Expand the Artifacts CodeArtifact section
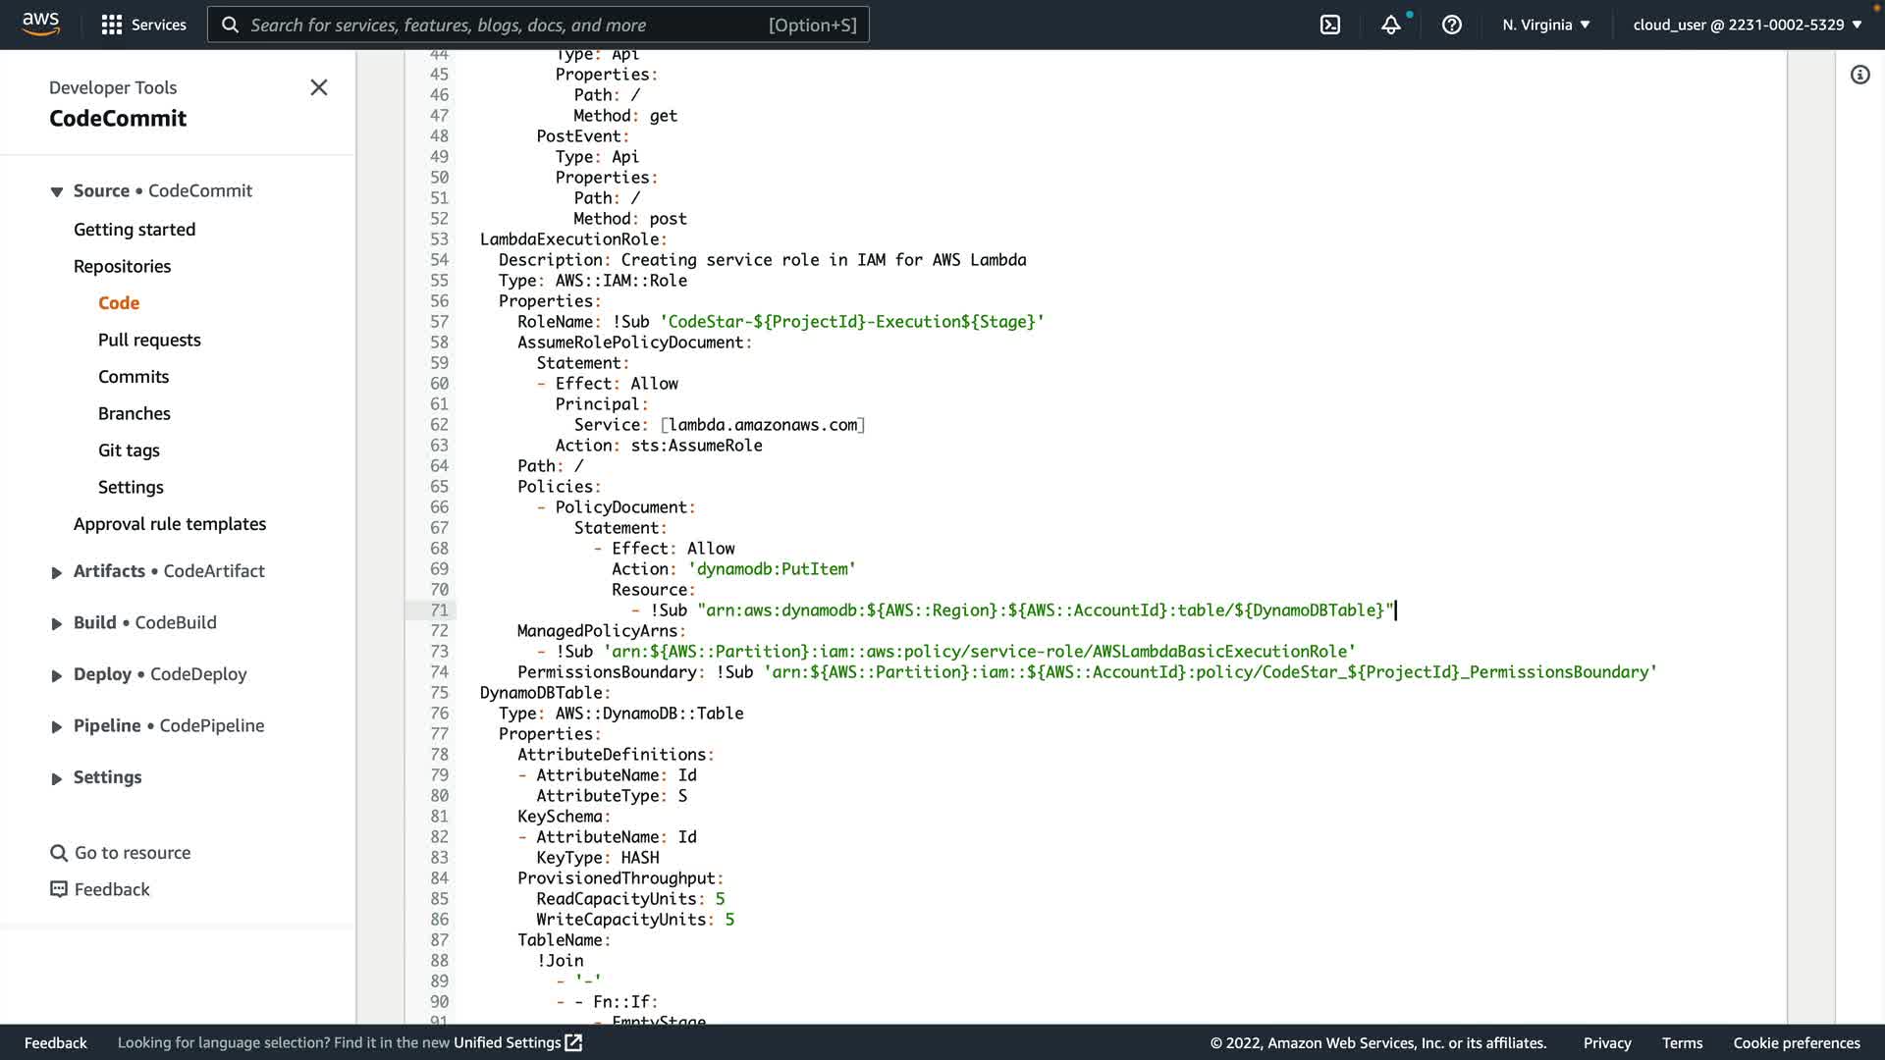This screenshot has width=1885, height=1060. point(57,572)
